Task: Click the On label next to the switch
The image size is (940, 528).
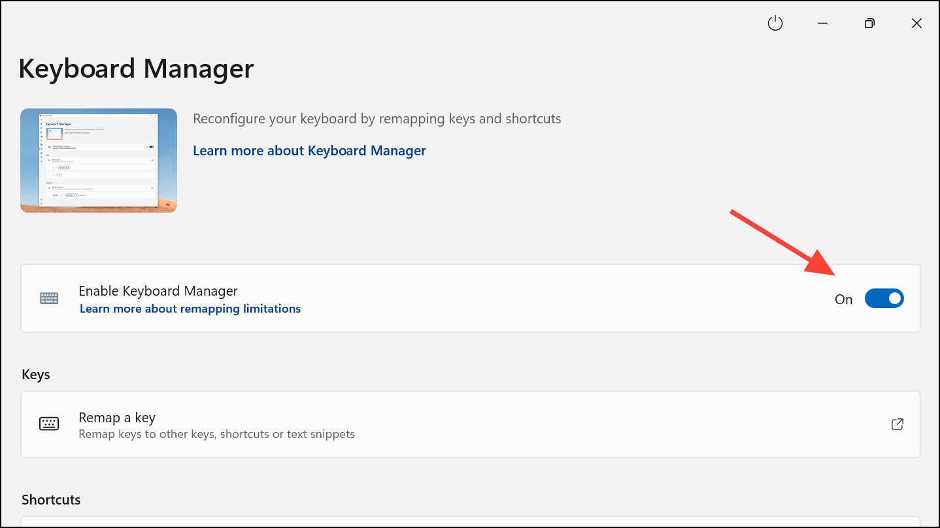Action: [843, 300]
